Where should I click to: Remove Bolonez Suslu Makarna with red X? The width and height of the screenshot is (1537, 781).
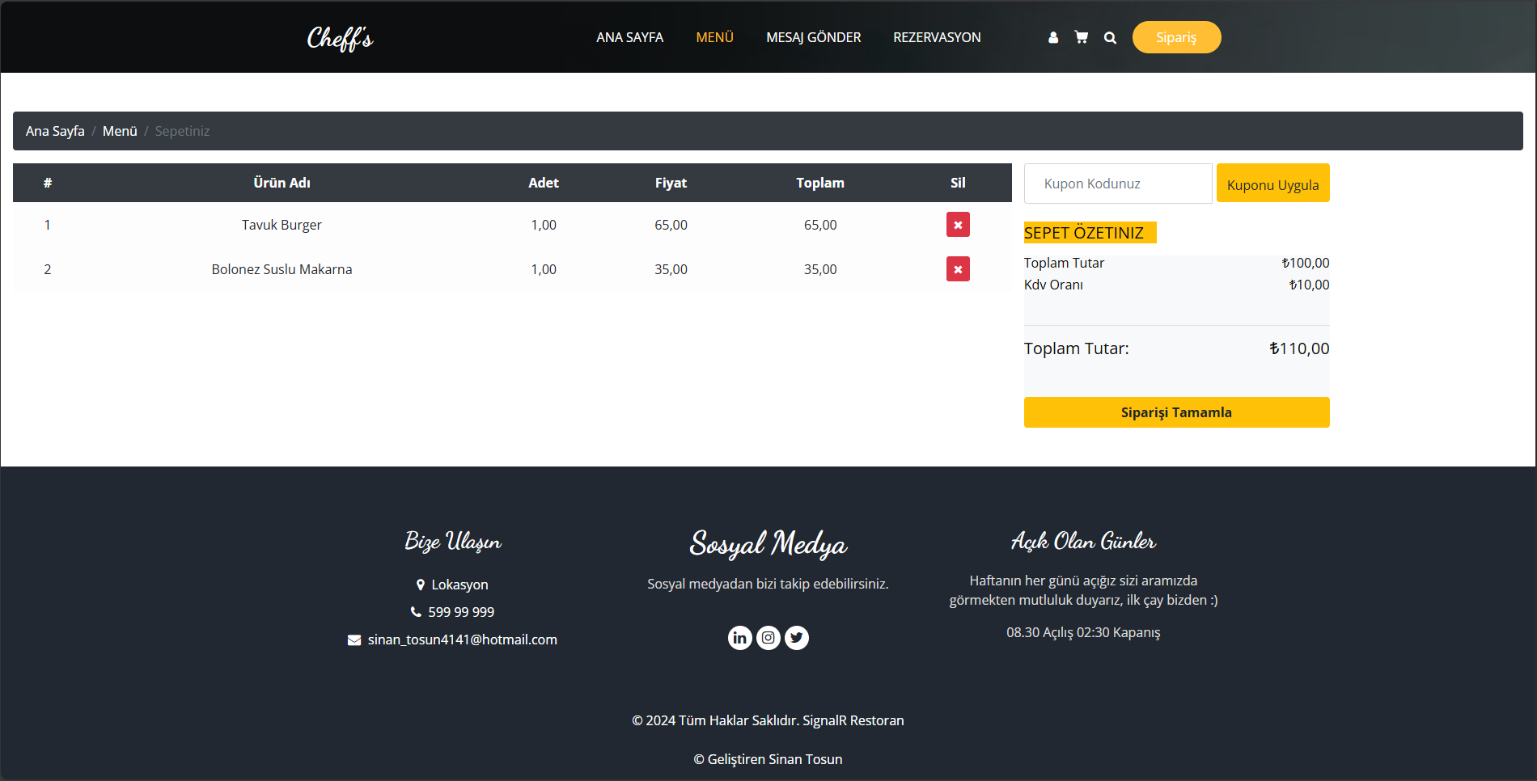click(958, 269)
